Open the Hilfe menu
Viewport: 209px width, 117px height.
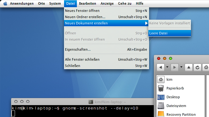coord(140,4)
